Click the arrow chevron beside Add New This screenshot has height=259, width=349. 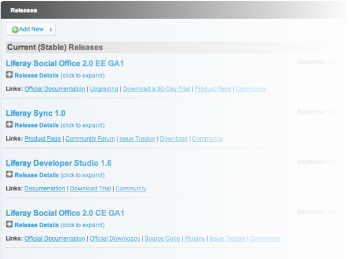tap(51, 29)
